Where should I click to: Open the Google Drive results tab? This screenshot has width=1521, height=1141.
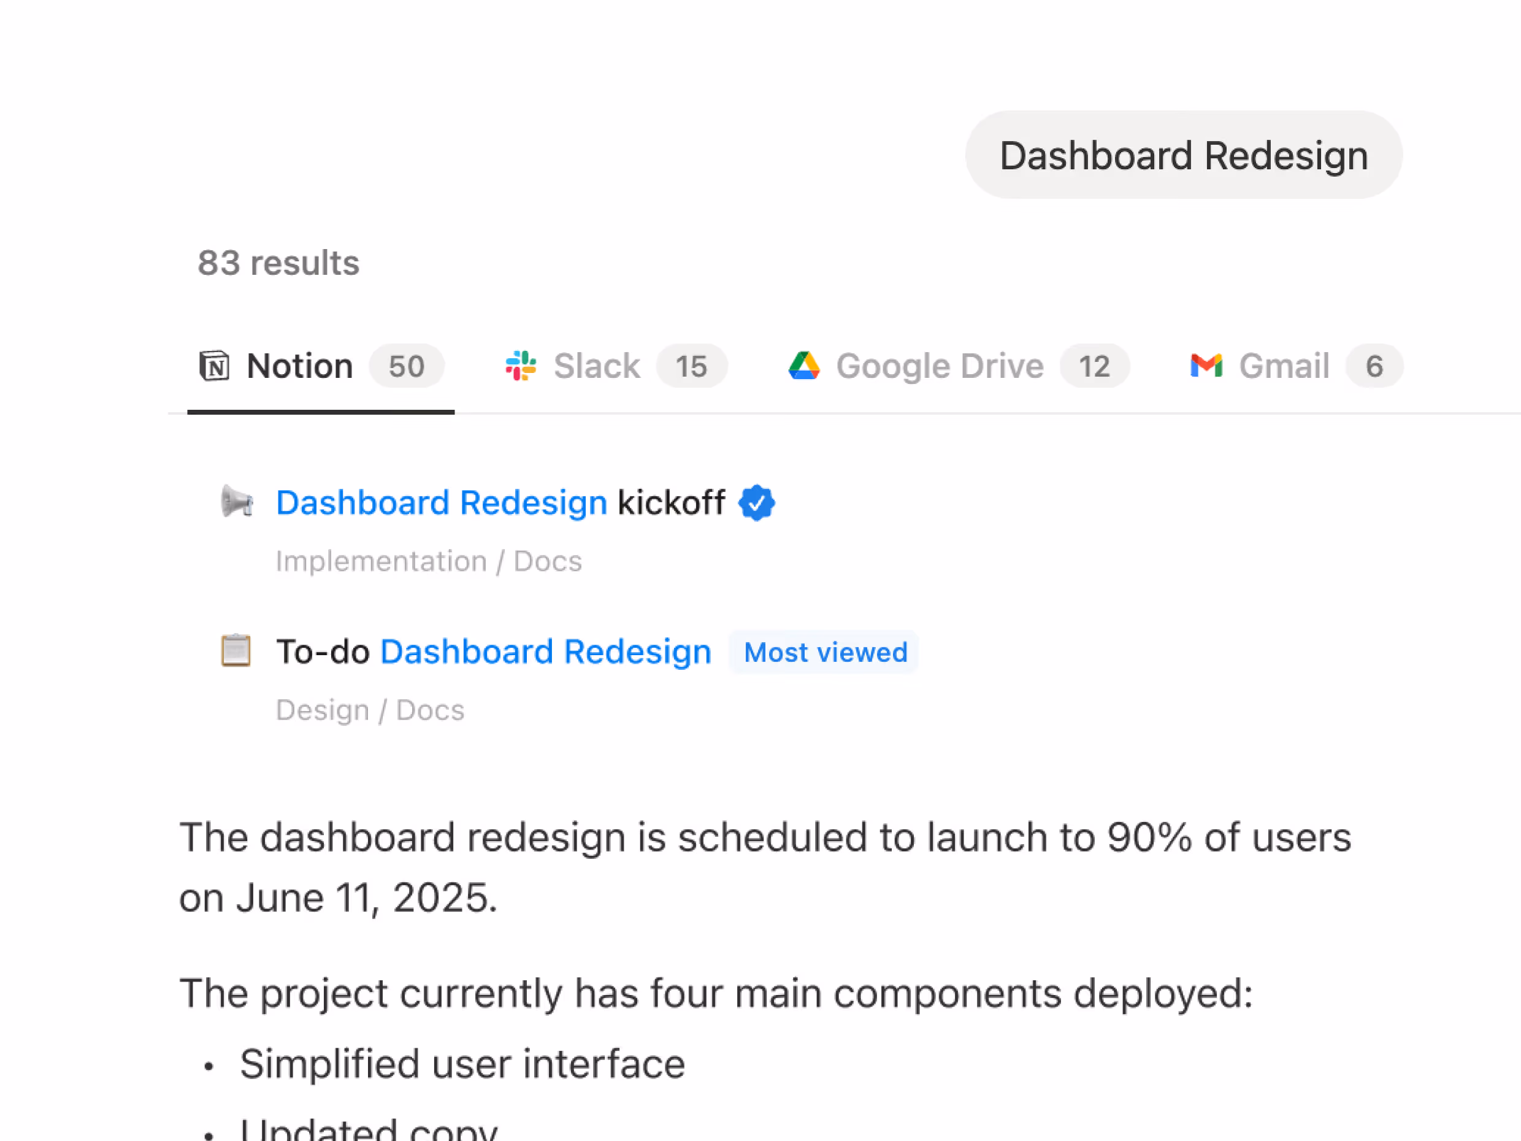[x=940, y=366]
